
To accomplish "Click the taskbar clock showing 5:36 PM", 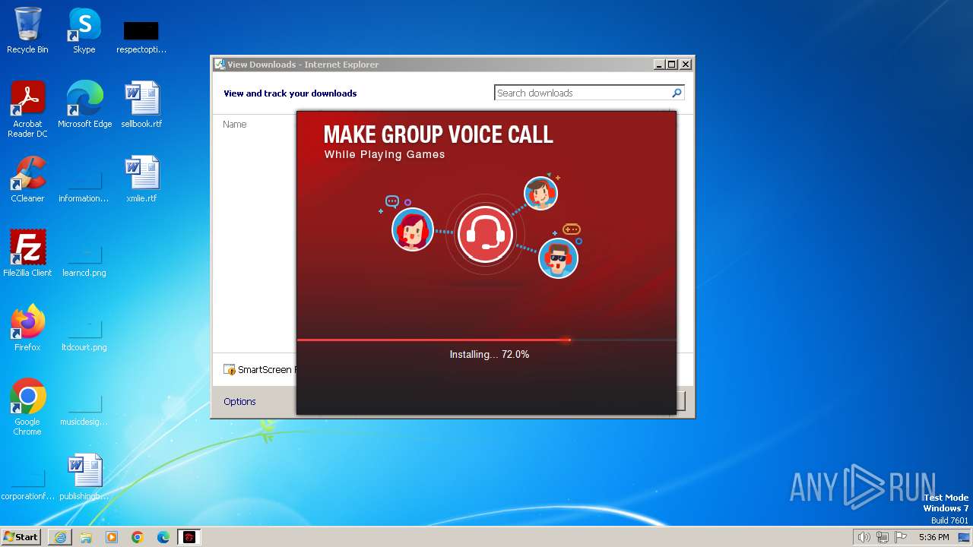I will pyautogui.click(x=933, y=537).
